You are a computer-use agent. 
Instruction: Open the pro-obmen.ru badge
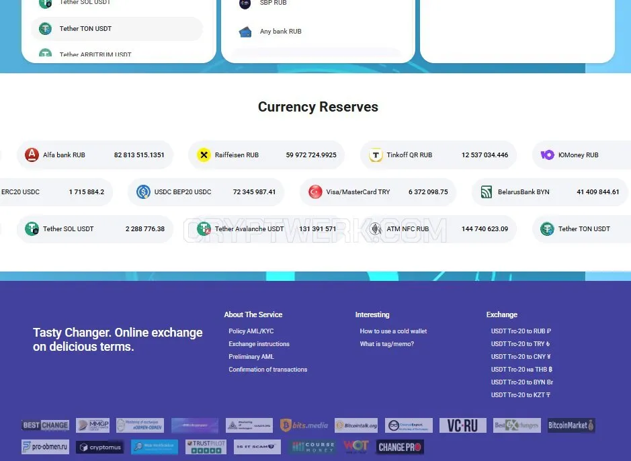pos(46,447)
